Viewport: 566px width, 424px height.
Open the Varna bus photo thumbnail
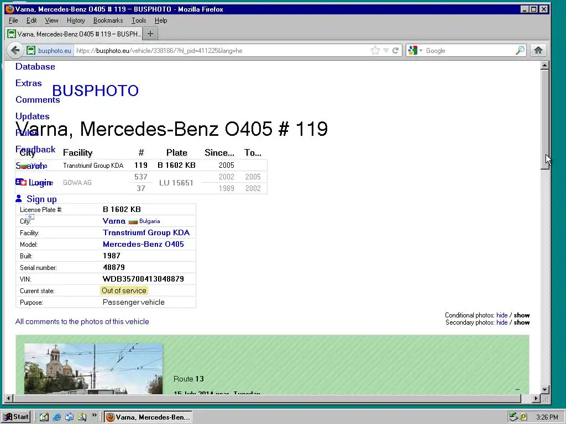(93, 368)
